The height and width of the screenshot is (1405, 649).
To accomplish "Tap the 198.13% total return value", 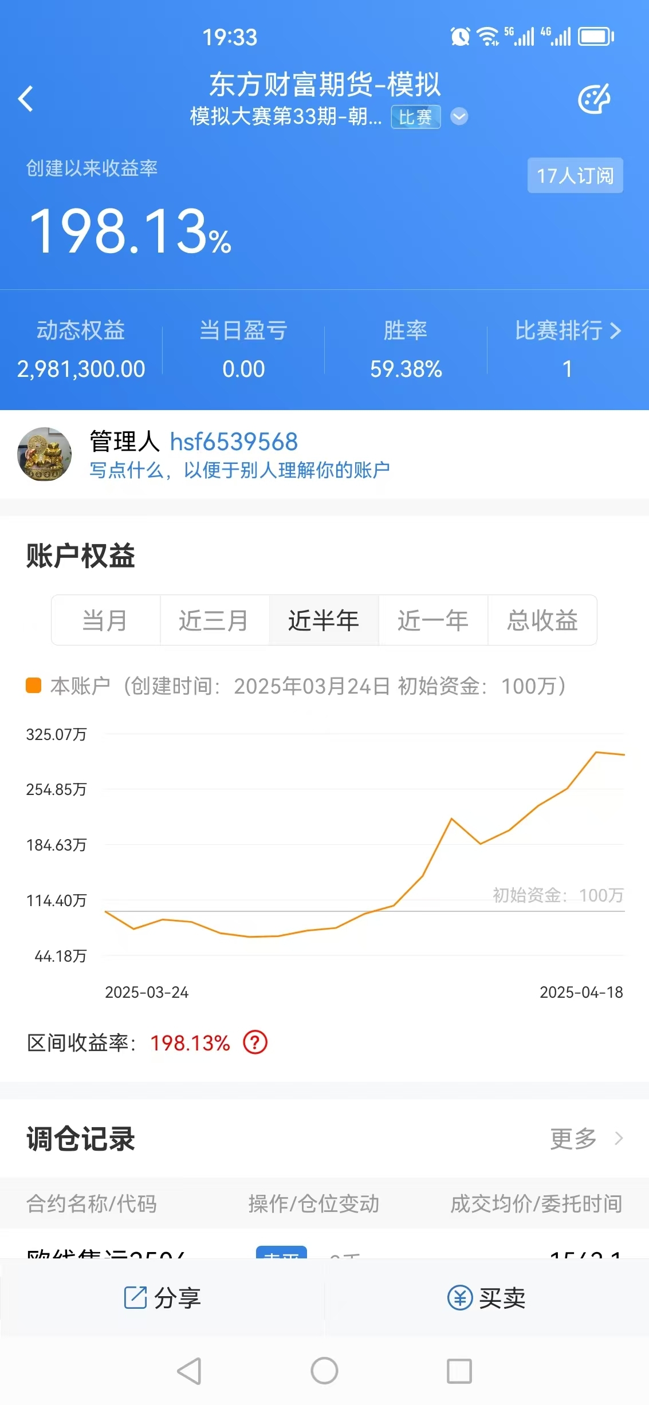I will click(x=130, y=231).
